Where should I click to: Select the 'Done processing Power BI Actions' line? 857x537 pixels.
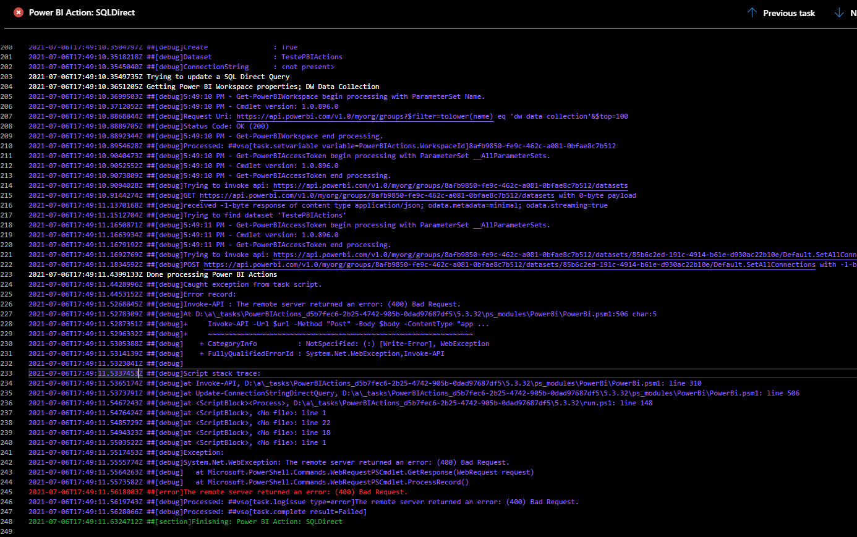point(153,274)
